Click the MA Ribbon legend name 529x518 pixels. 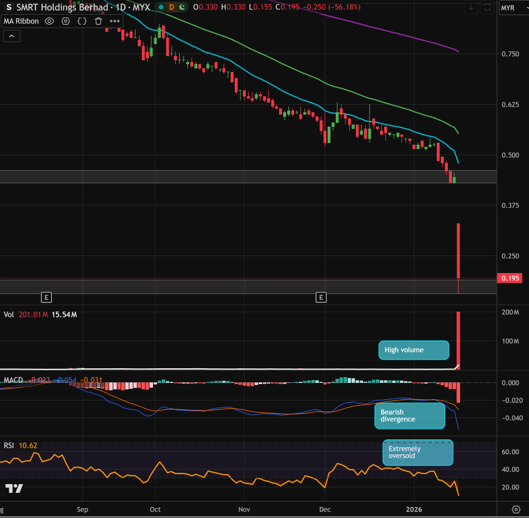tap(21, 21)
